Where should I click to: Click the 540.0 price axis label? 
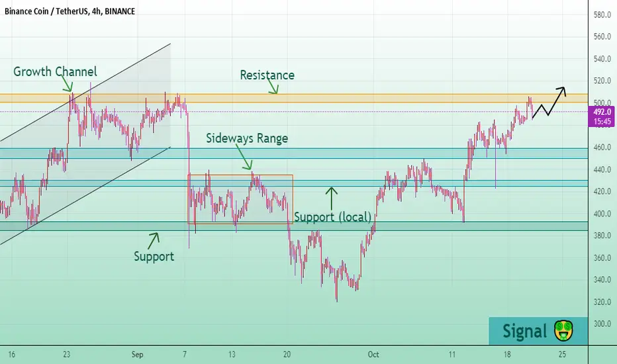(x=602, y=59)
